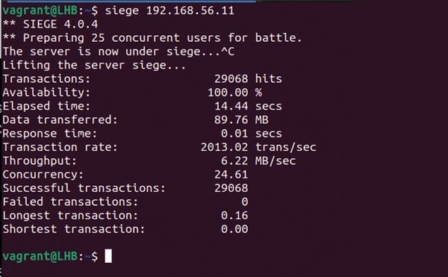
Task: Click the blue bar at the window top
Action: point(131,1)
